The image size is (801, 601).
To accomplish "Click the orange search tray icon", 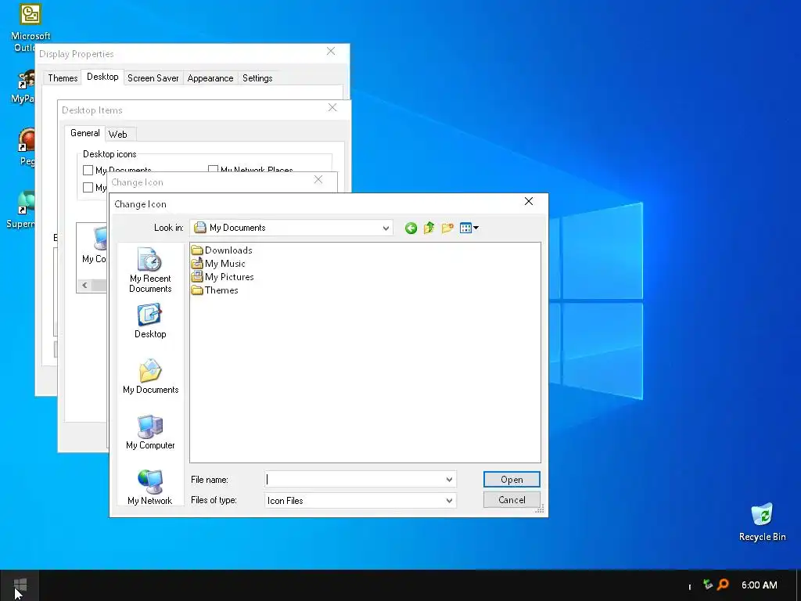I will (x=723, y=584).
